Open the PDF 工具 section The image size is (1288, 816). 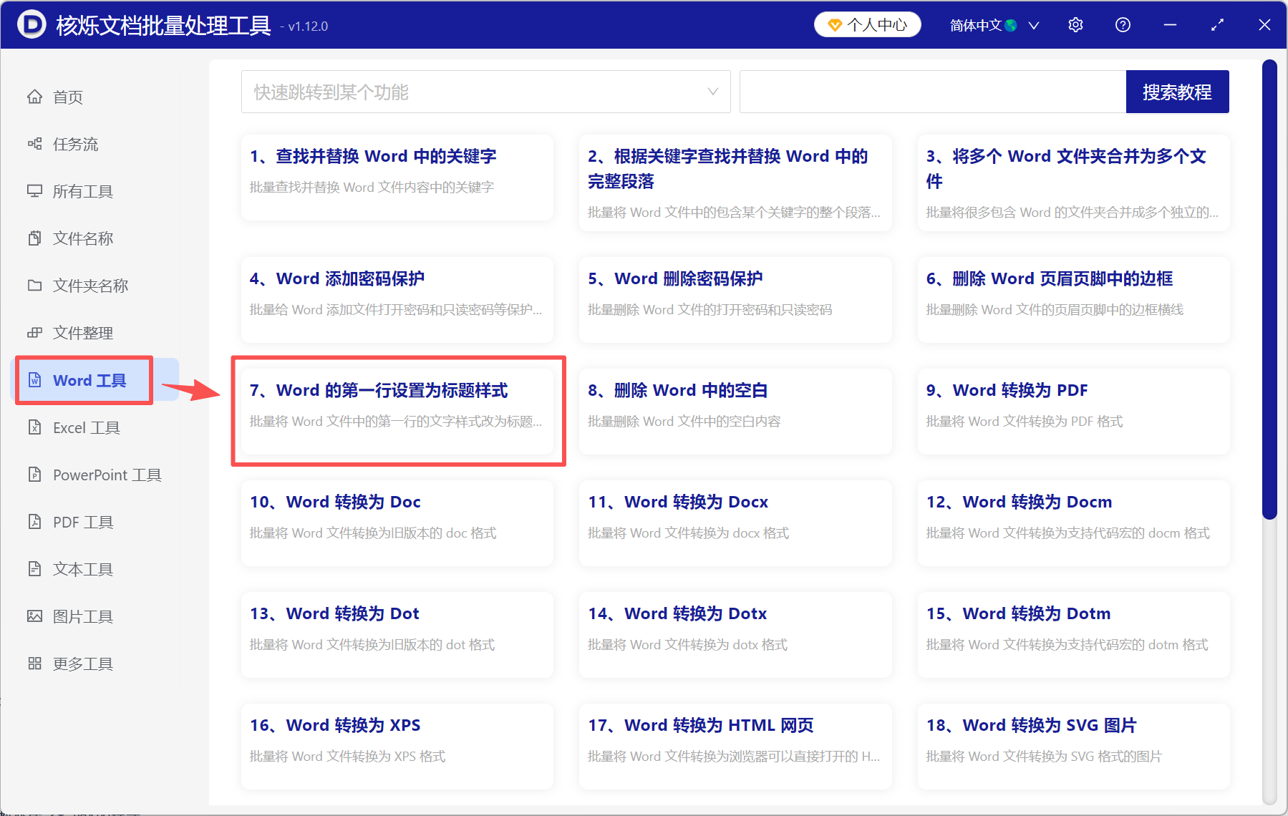point(81,522)
